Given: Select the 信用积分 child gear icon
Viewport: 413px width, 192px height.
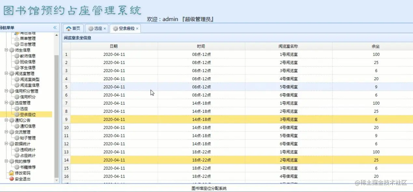Looking at the screenshot, I should coord(17,97).
